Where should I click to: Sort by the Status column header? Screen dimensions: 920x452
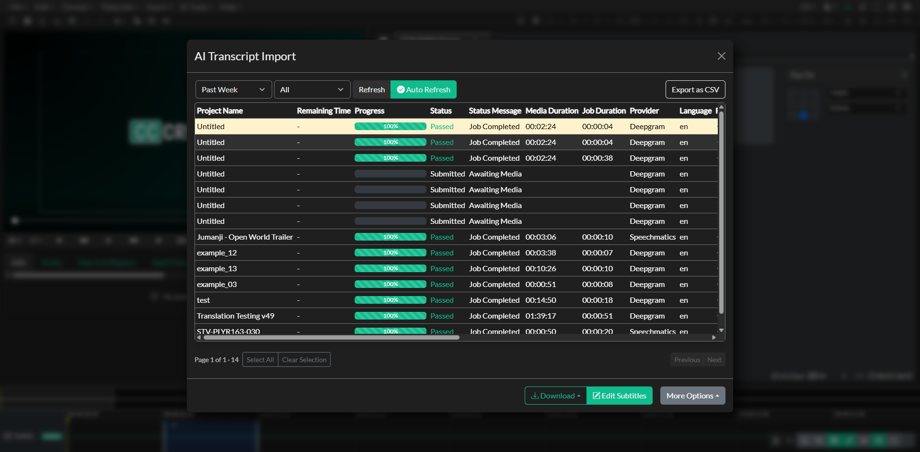click(441, 110)
